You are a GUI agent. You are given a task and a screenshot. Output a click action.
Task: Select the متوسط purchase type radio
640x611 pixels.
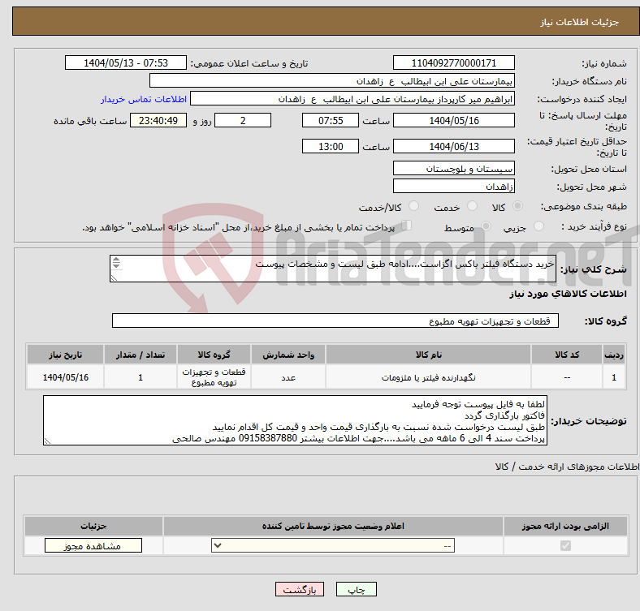coord(486,226)
